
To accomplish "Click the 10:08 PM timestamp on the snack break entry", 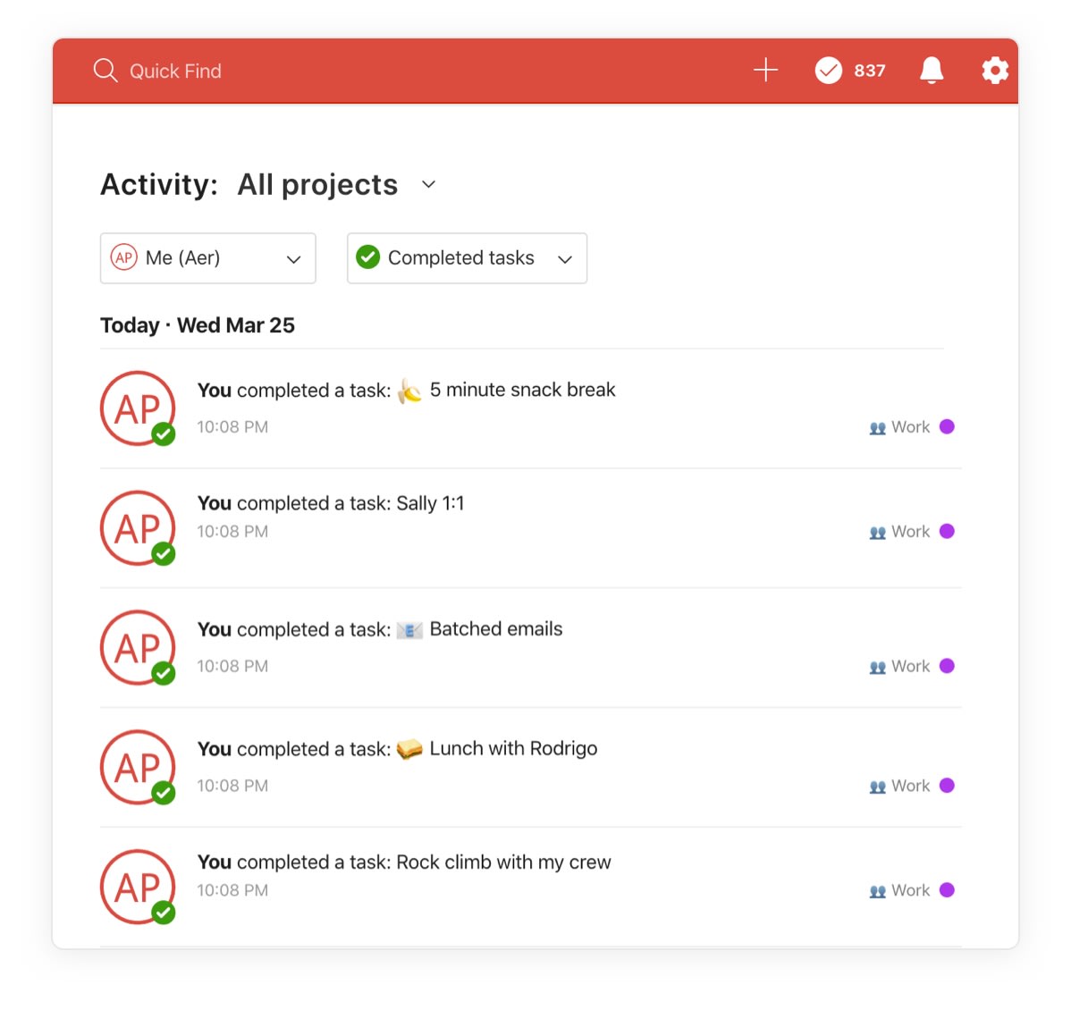I will pyautogui.click(x=232, y=426).
